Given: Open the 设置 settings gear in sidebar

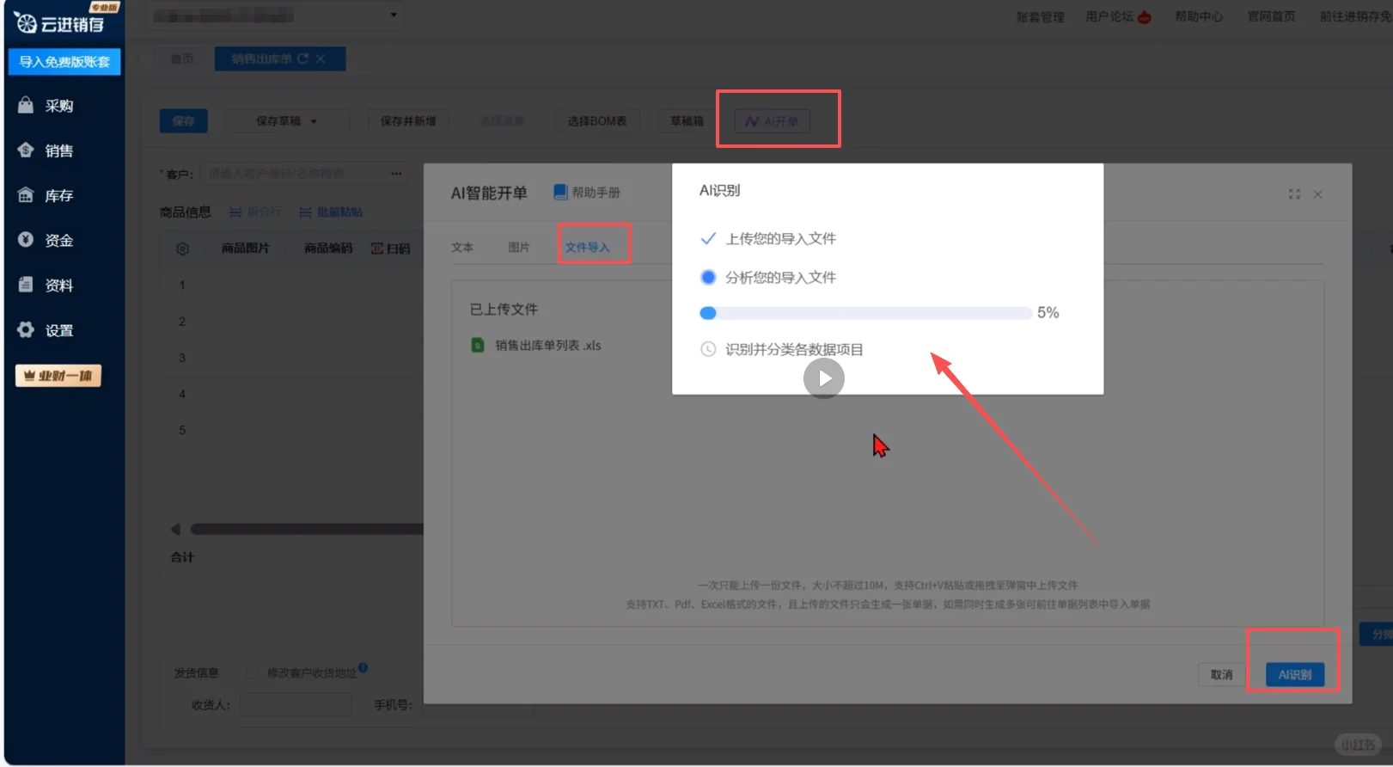Looking at the screenshot, I should point(26,329).
